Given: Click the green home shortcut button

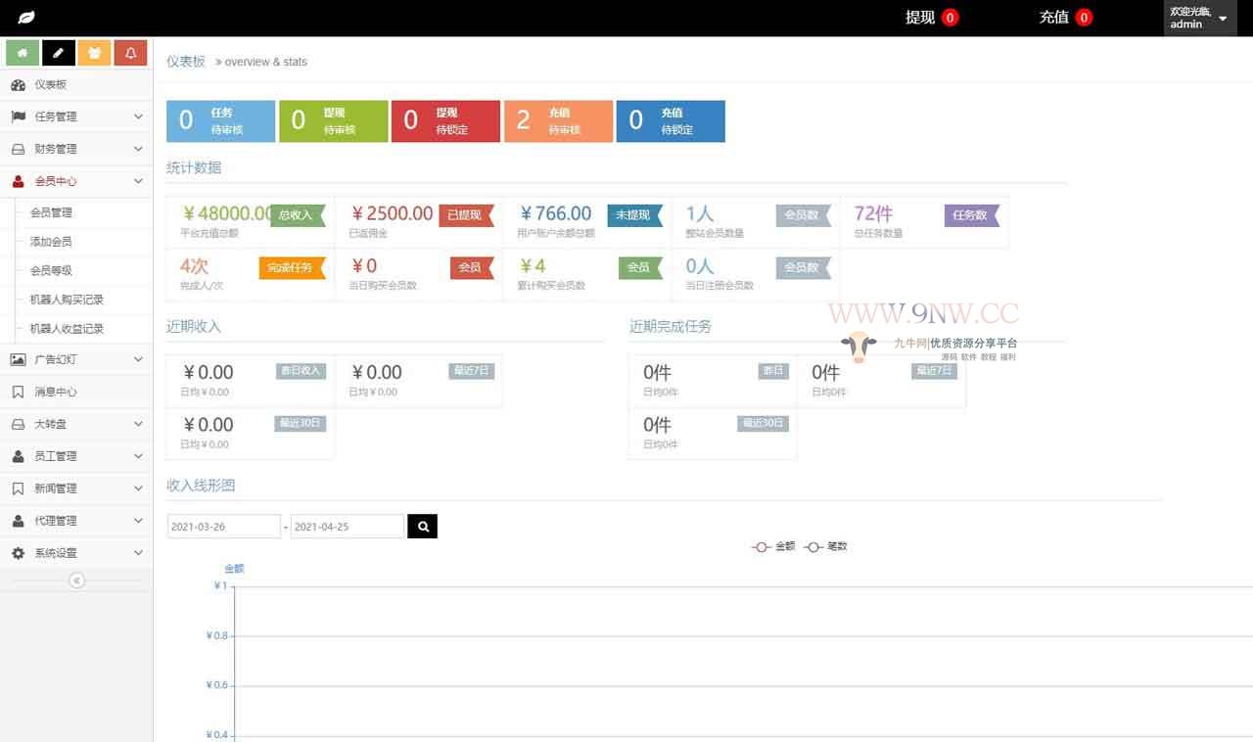Looking at the screenshot, I should 23,53.
